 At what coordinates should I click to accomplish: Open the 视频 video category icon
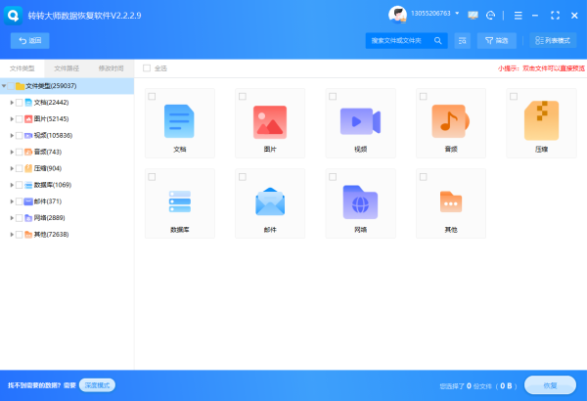click(x=360, y=120)
